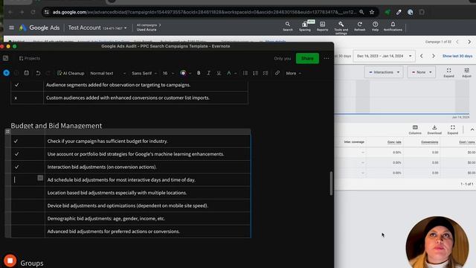Open the Google Ads main menu hamburger
Screen dimensions: 476x268
(x=11, y=28)
